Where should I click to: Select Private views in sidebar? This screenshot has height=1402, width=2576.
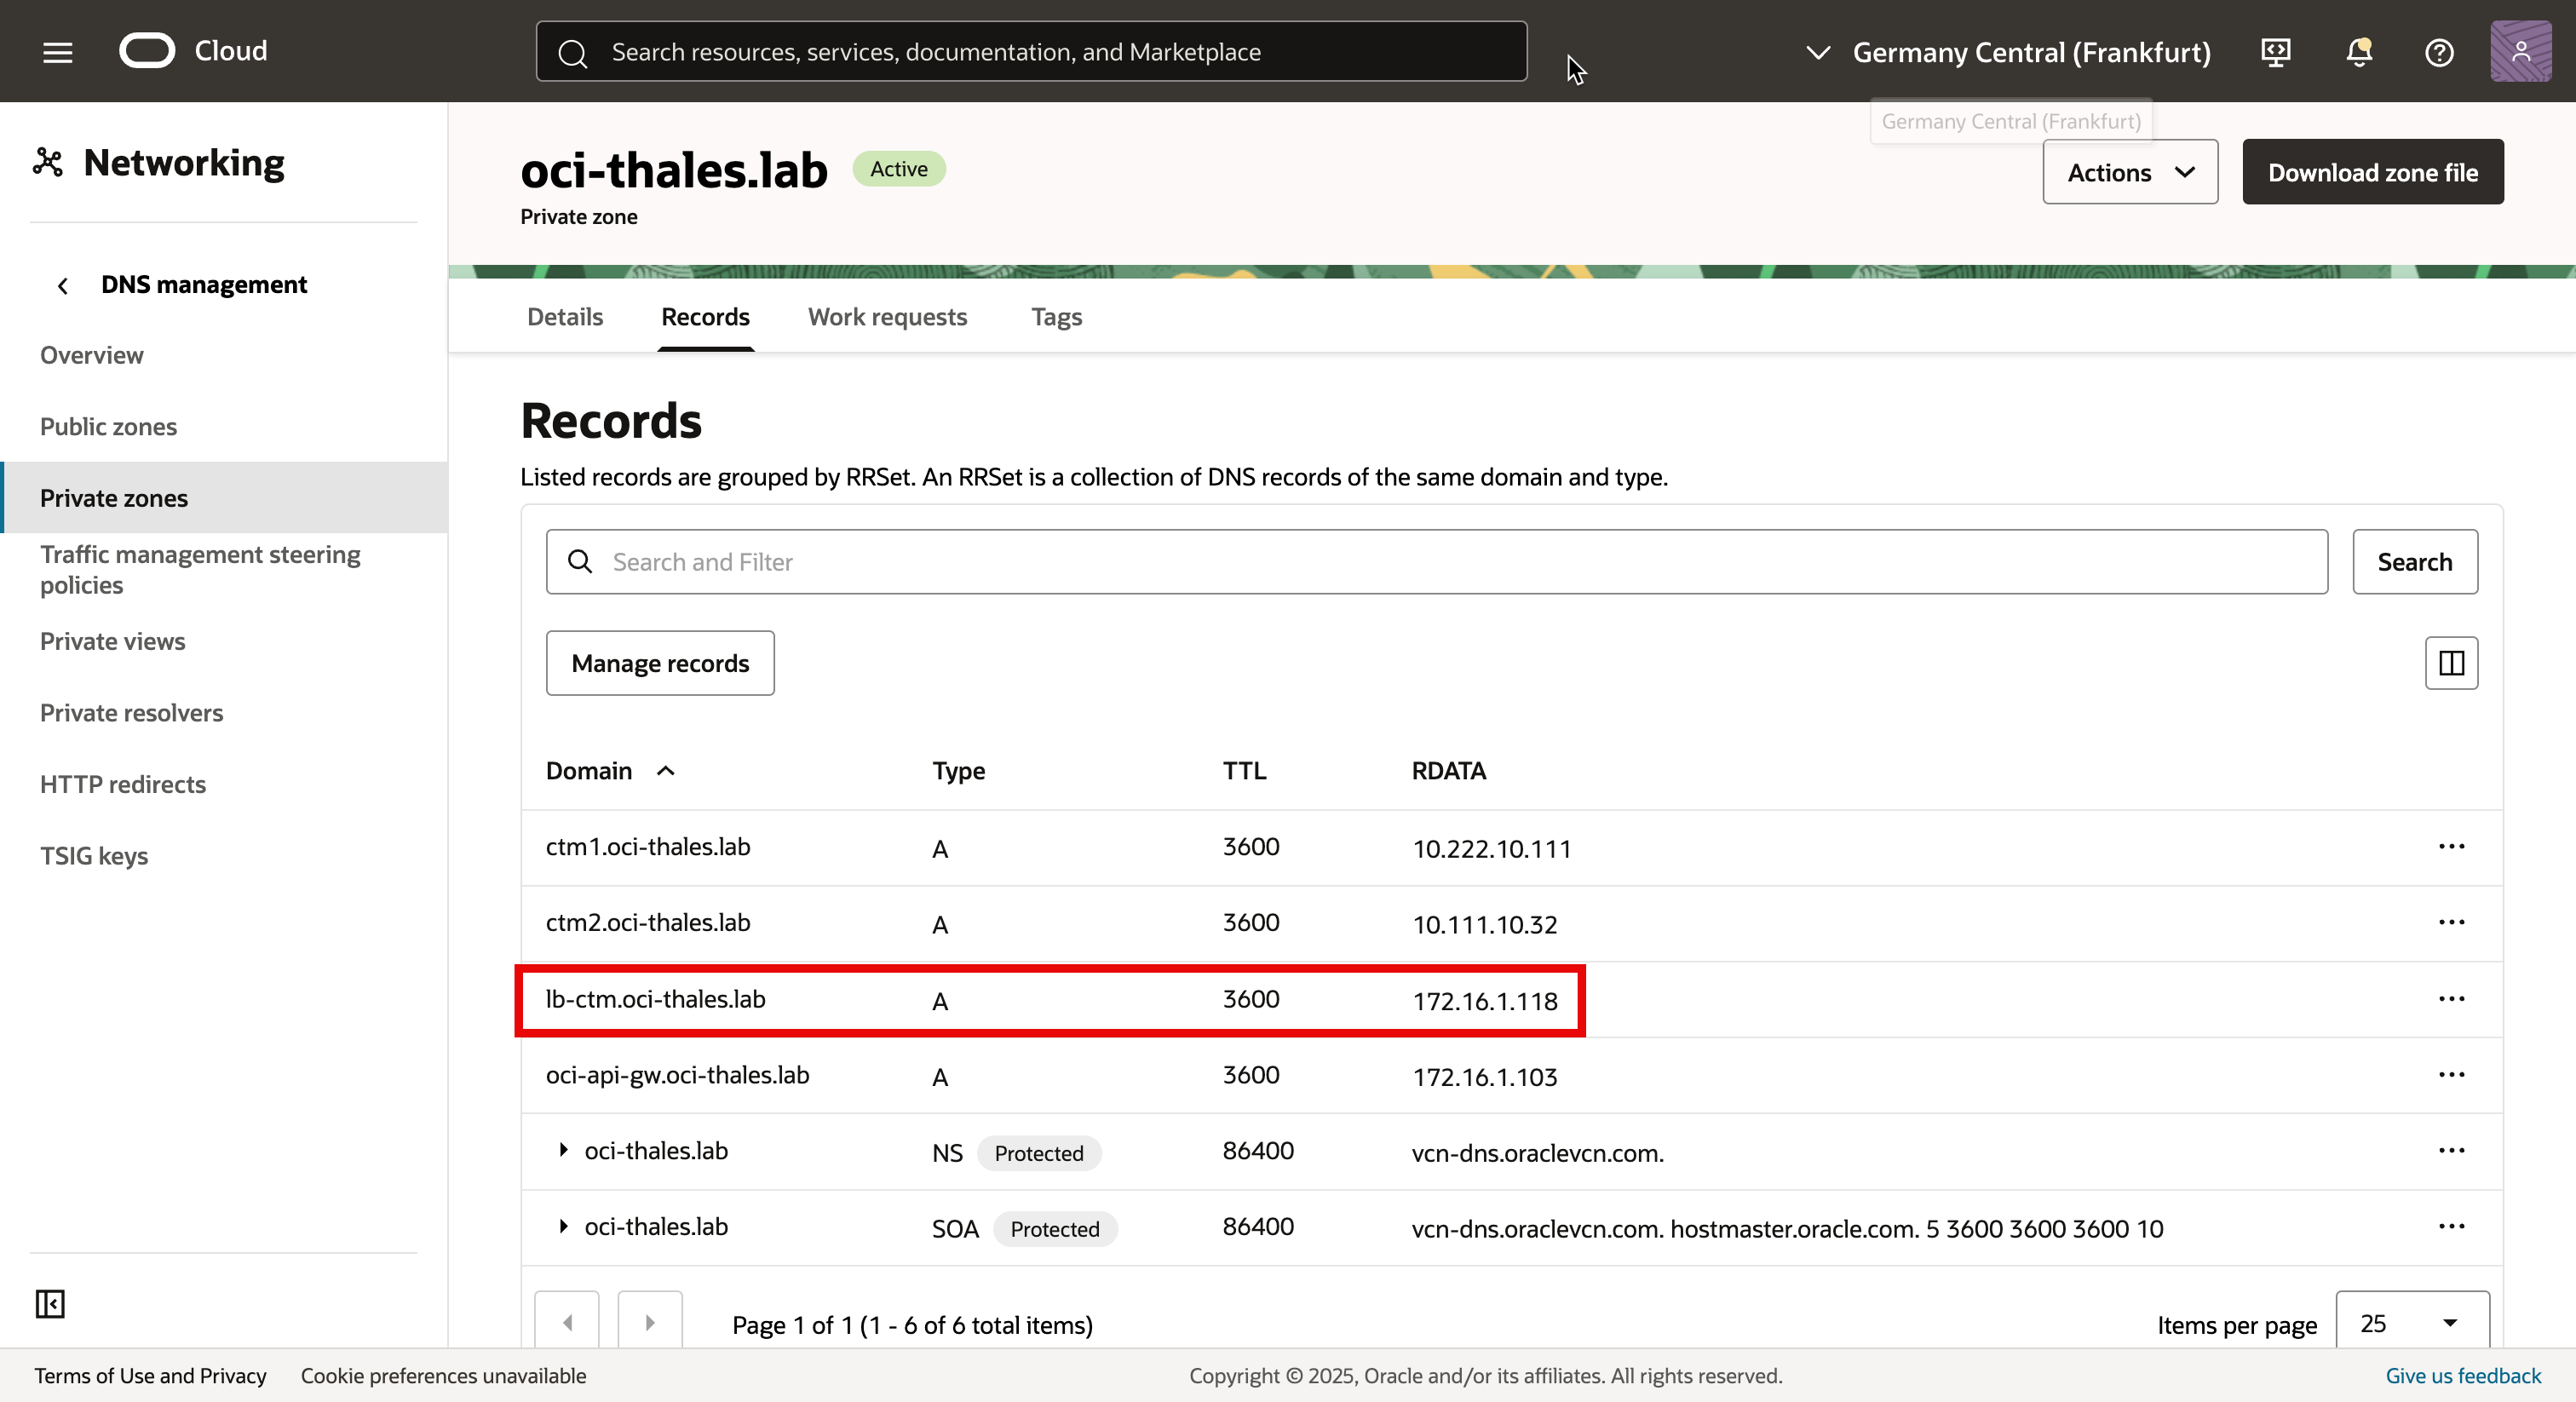click(113, 642)
